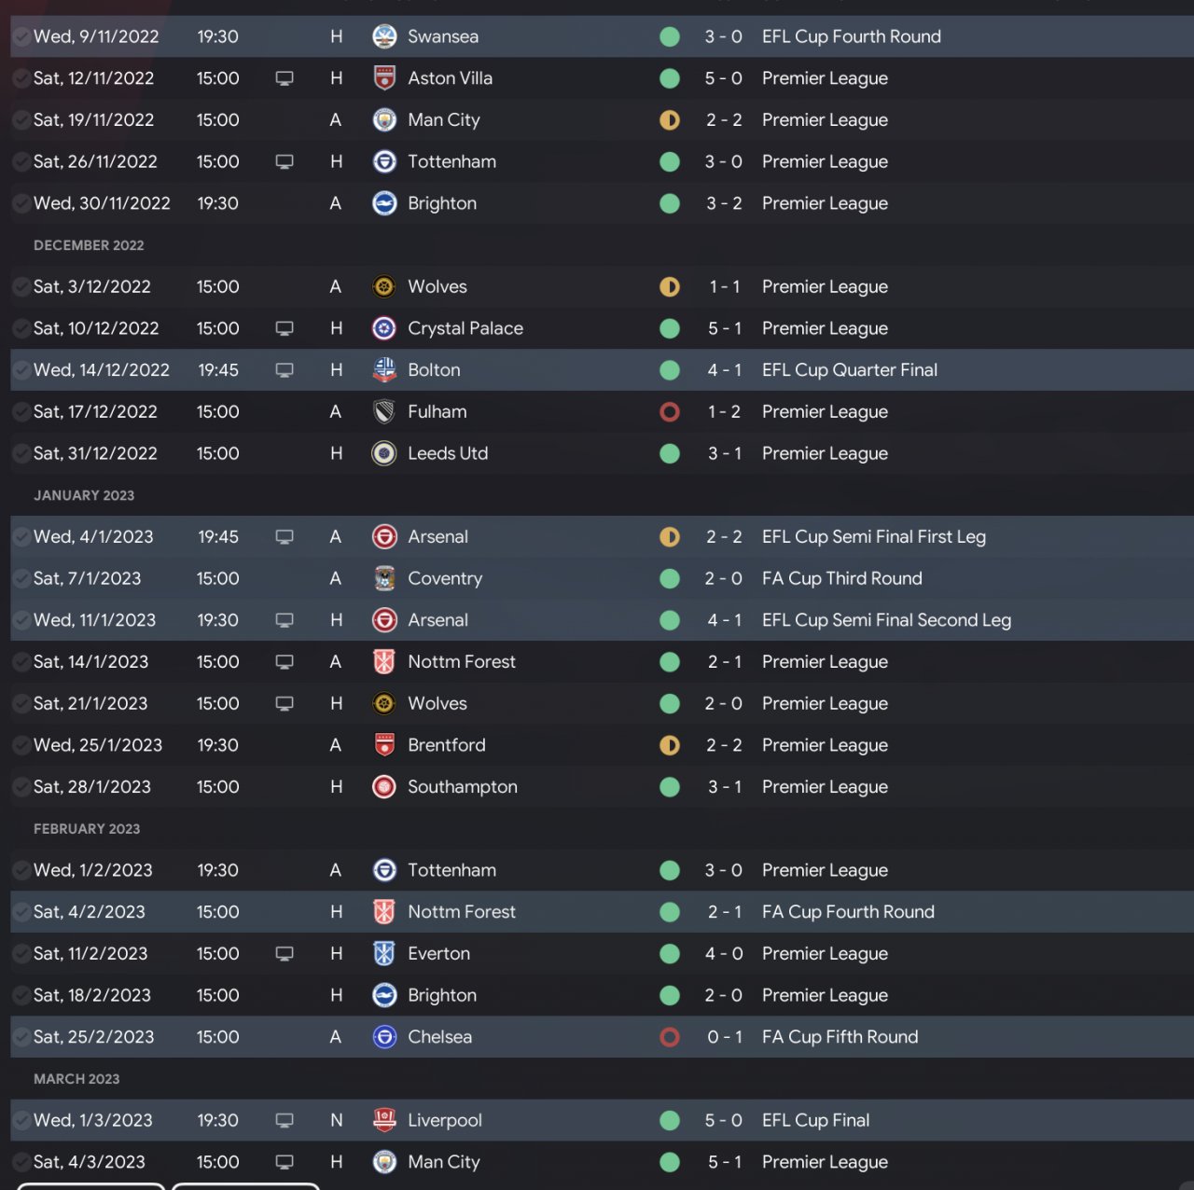Open the 5 - 0 Liverpool result
Screen dimensions: 1194x1190
pos(724,1120)
